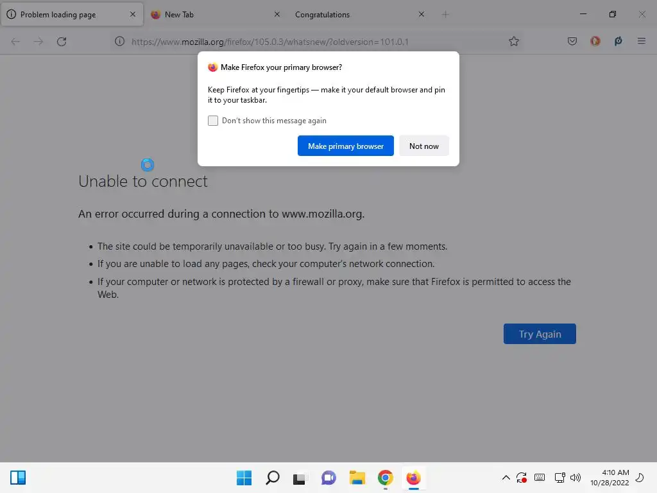
Task: Open the Widgets panel icon
Action: (x=18, y=478)
